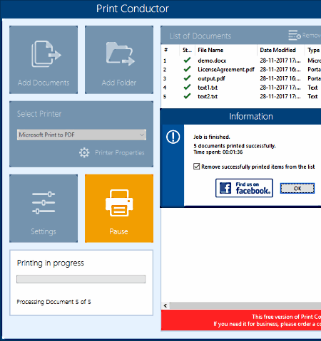The image size is (321, 341).
Task: Open the Settings tile
Action: tap(44, 209)
